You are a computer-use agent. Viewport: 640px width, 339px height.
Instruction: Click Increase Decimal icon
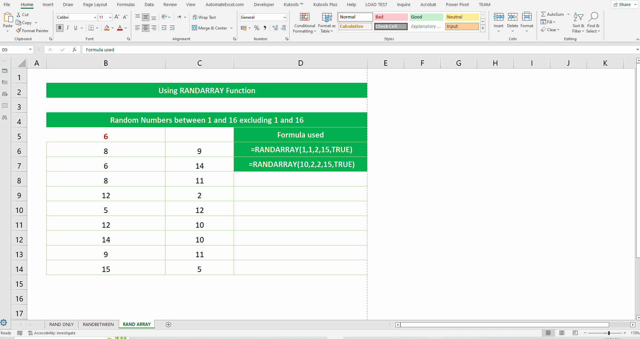pos(275,28)
